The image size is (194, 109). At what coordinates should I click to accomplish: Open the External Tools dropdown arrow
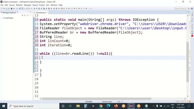click(x=51, y=8)
